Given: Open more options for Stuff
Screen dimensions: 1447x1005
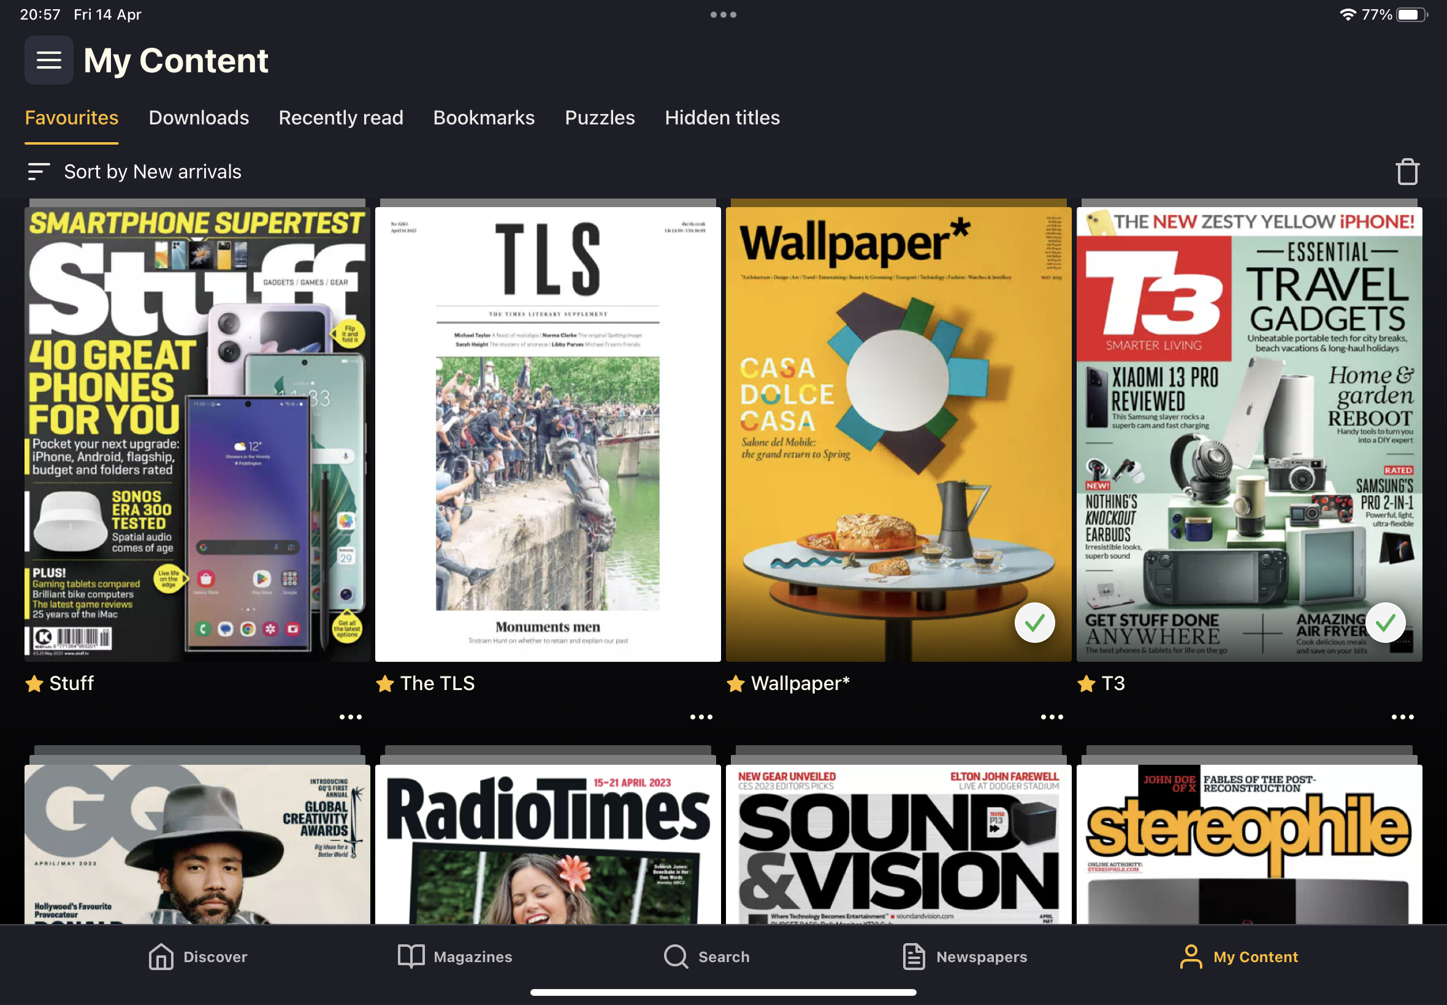Looking at the screenshot, I should coord(350,716).
